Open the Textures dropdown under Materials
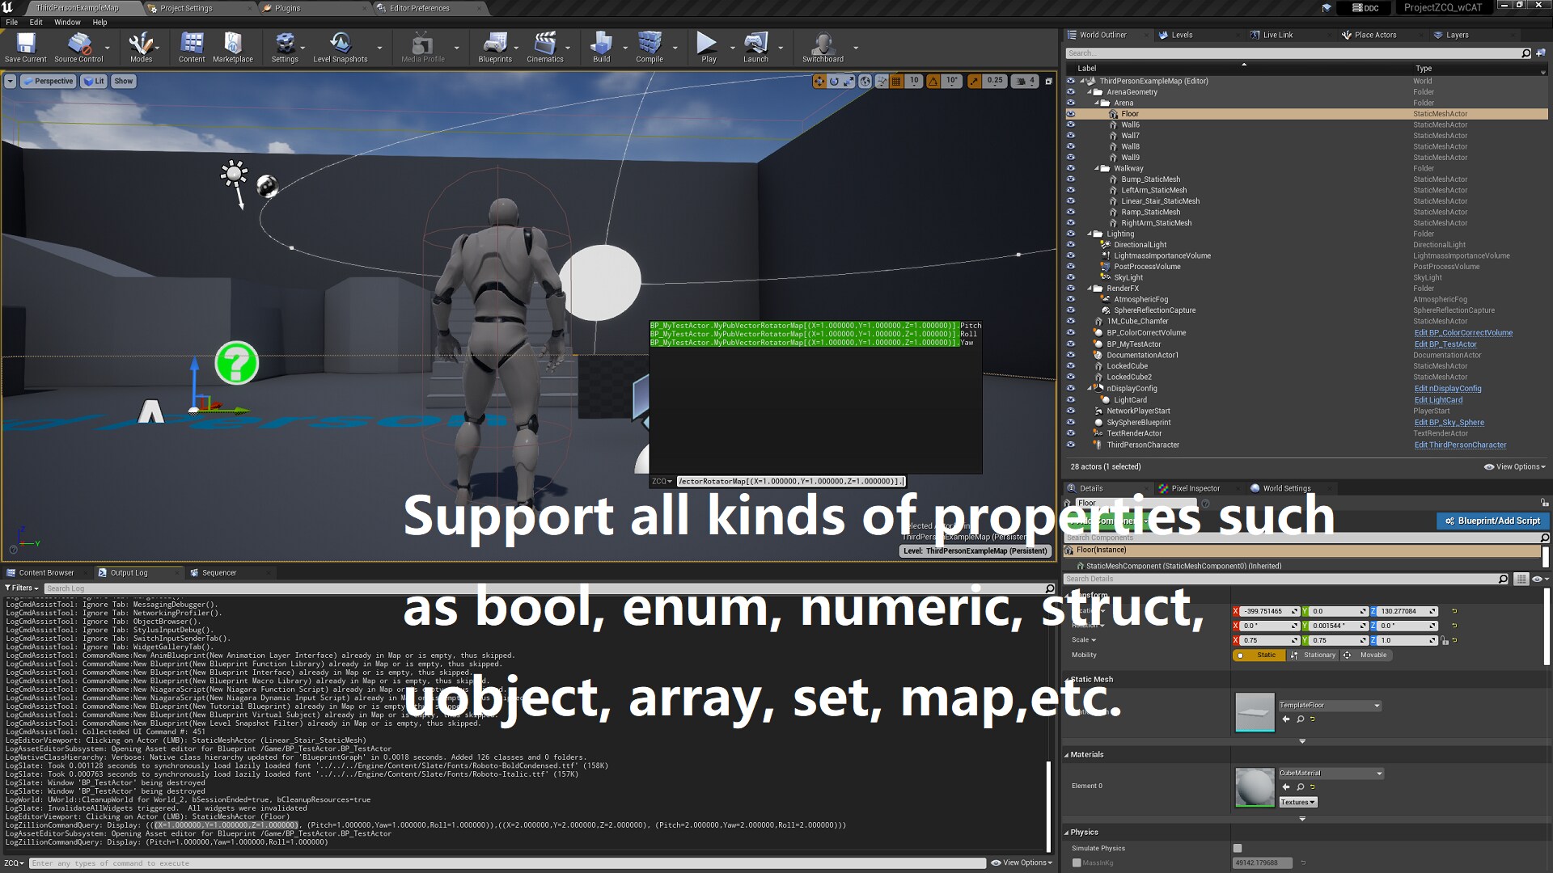 [x=1297, y=802]
